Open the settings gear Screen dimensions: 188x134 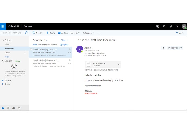click(x=171, y=26)
